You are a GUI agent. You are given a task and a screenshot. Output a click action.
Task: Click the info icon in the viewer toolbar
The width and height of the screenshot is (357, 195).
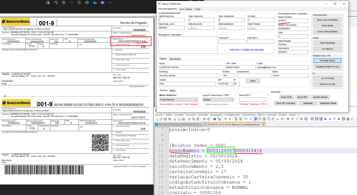pyautogui.click(x=79, y=2)
